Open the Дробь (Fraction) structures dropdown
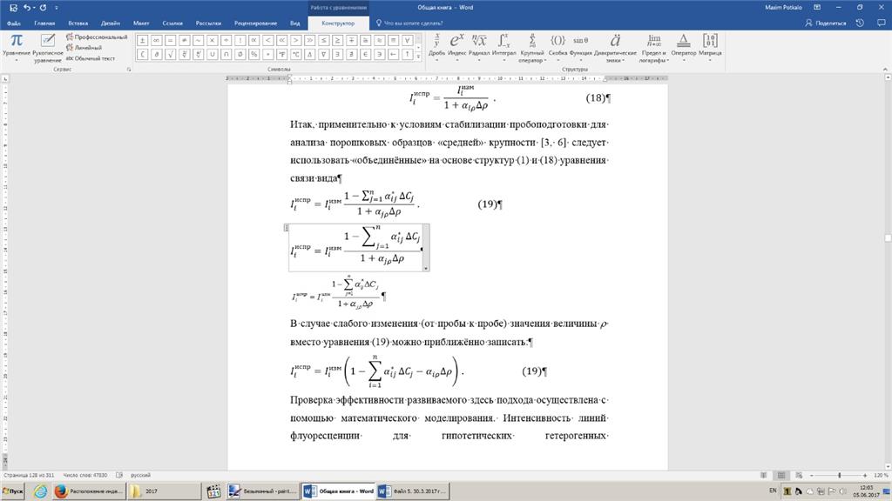892x501 pixels. tap(436, 47)
